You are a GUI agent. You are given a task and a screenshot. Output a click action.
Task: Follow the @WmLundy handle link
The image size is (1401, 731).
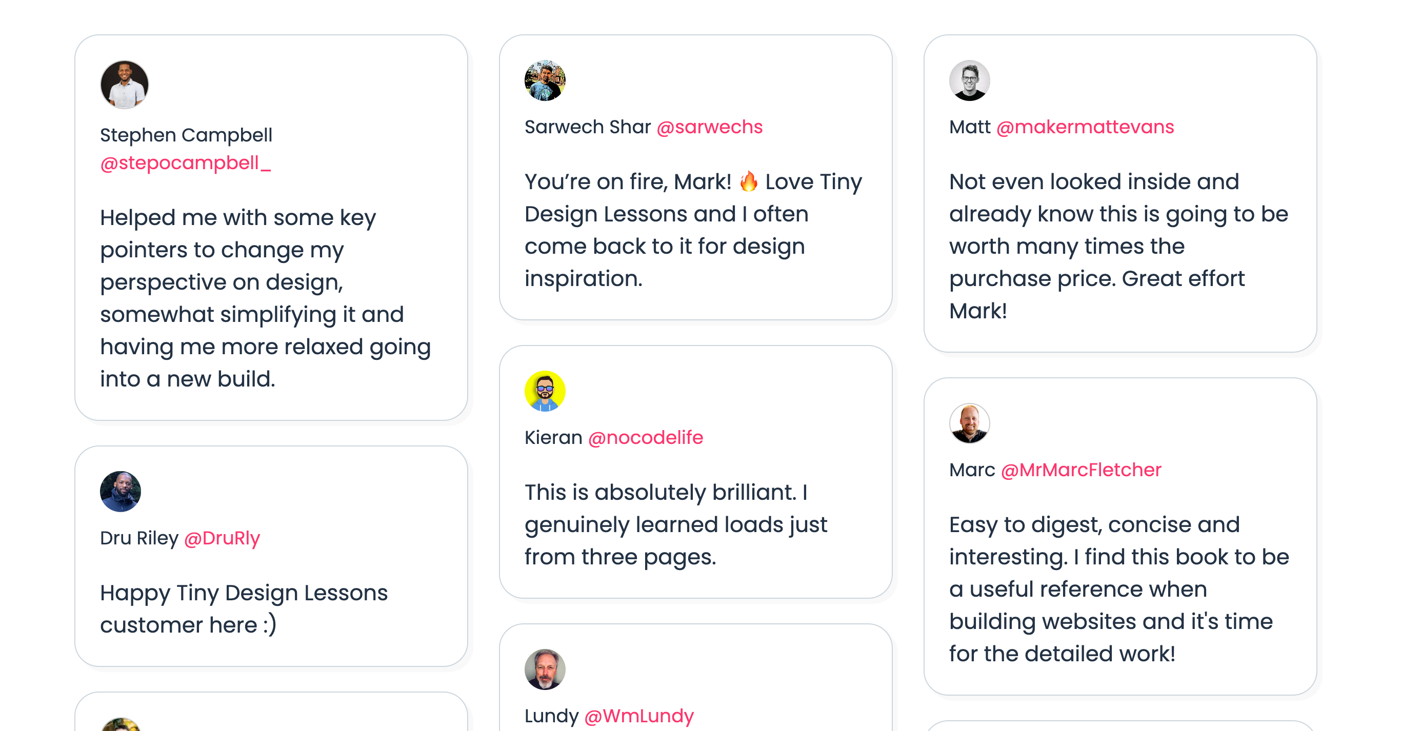pyautogui.click(x=638, y=716)
